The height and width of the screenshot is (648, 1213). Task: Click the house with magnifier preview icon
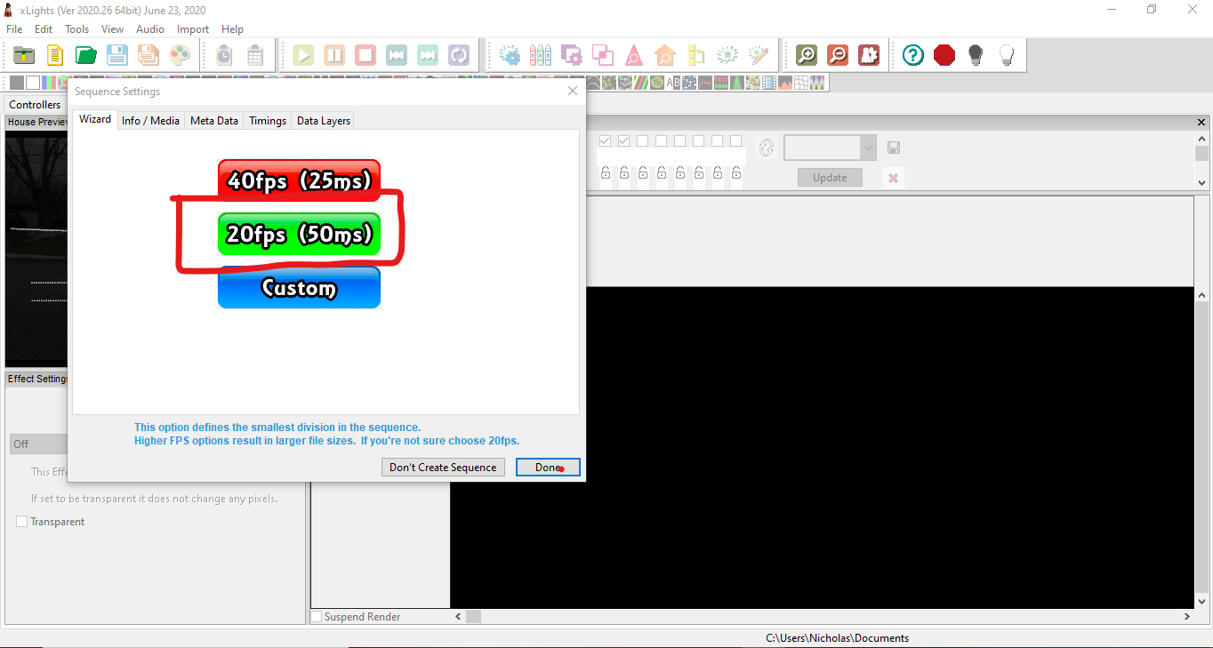coord(665,55)
